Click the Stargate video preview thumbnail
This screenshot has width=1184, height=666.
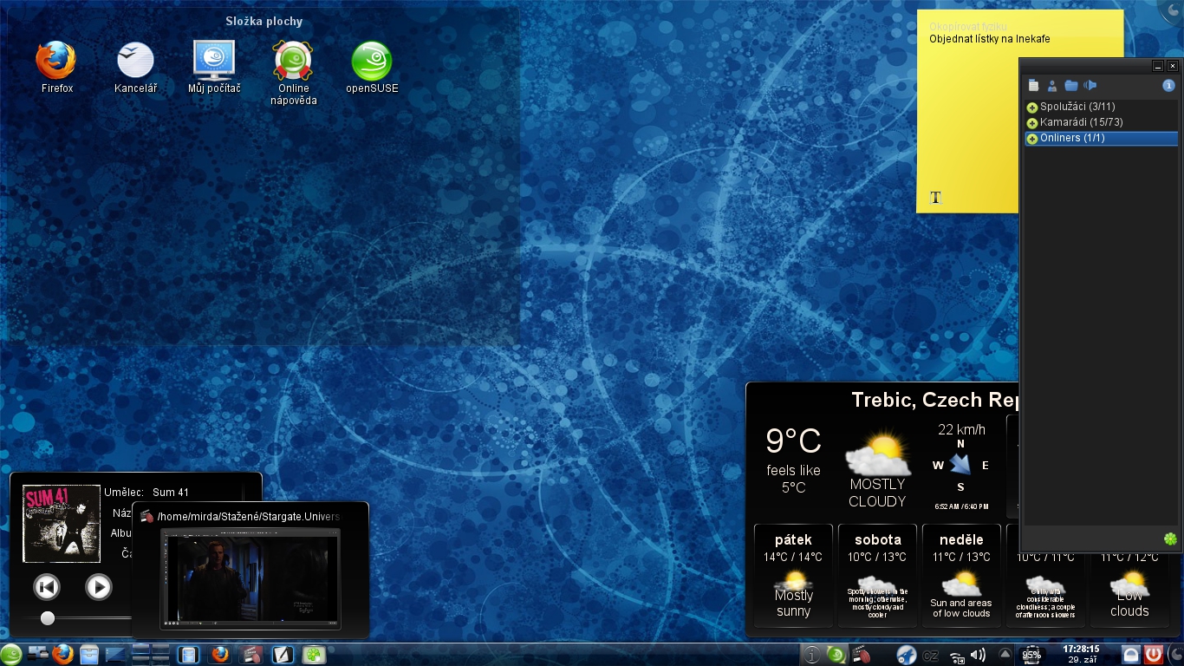[250, 578]
